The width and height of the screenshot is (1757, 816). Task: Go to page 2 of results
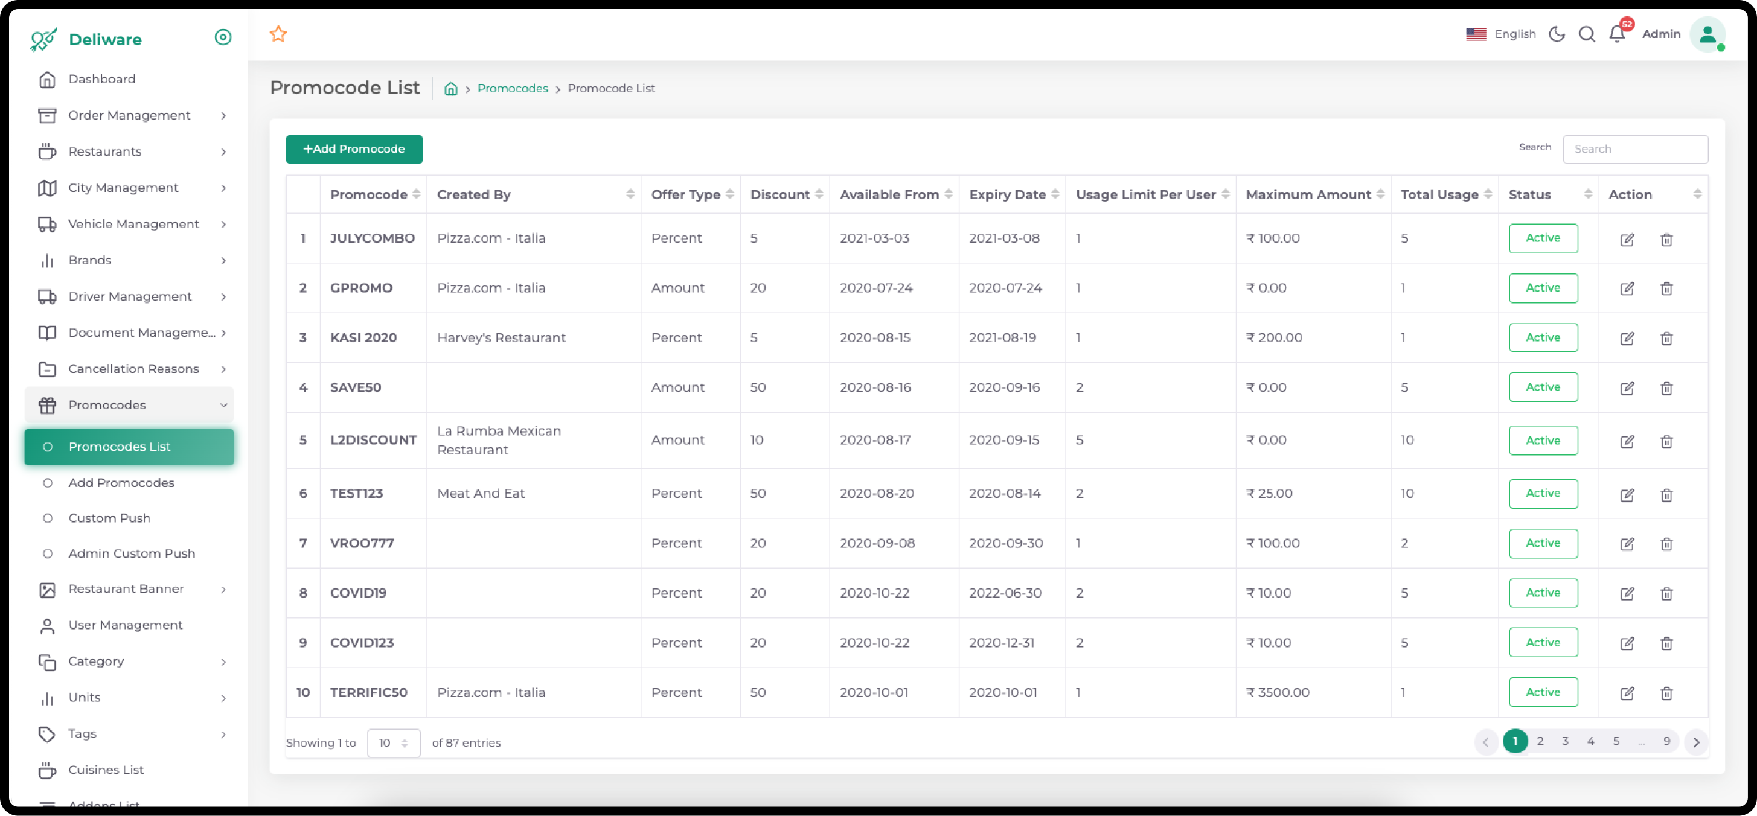(1540, 742)
